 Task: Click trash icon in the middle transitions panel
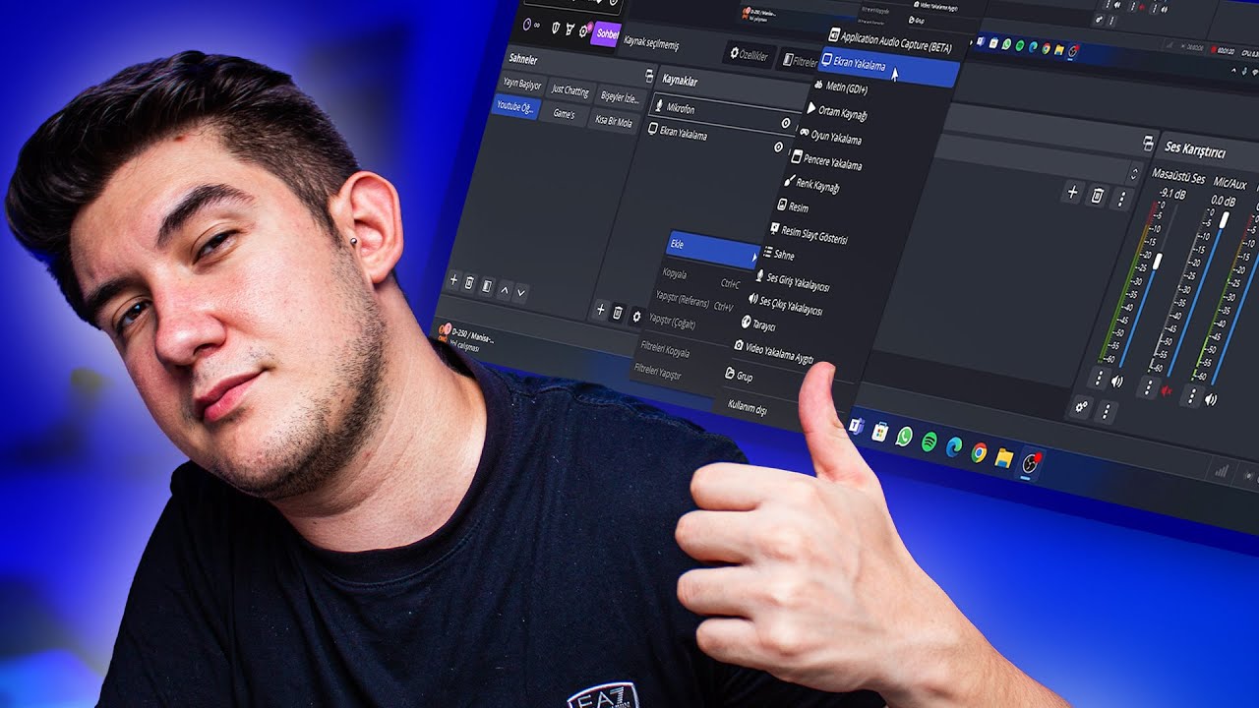pos(1097,196)
